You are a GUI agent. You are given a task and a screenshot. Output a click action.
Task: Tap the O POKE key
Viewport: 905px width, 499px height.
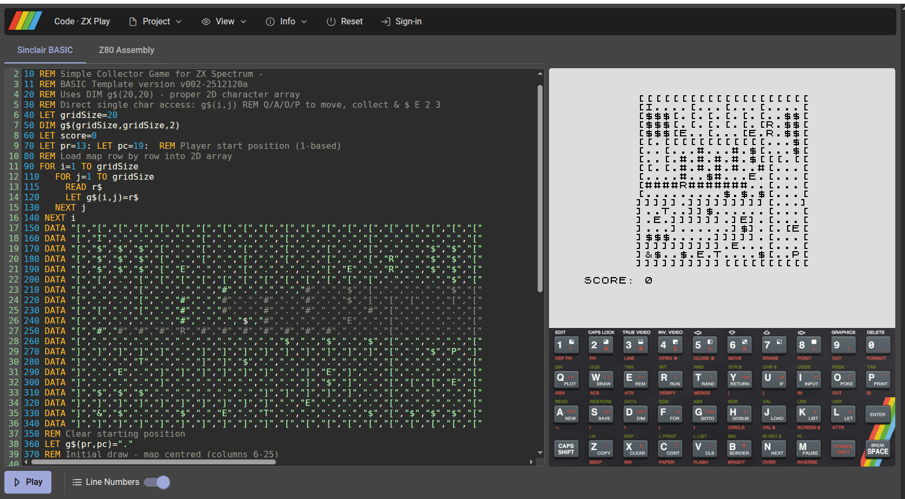pyautogui.click(x=843, y=379)
